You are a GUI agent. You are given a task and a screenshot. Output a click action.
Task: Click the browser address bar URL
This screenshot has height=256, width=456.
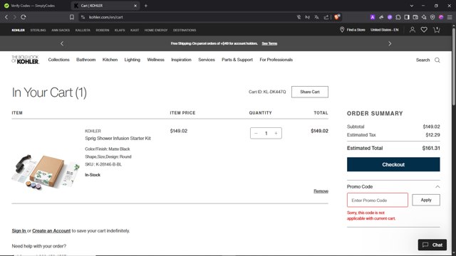[x=106, y=17]
